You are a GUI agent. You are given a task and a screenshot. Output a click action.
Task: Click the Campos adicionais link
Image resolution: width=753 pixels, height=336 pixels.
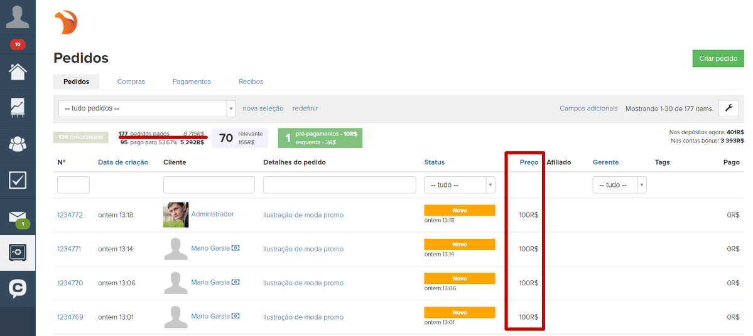coord(588,108)
